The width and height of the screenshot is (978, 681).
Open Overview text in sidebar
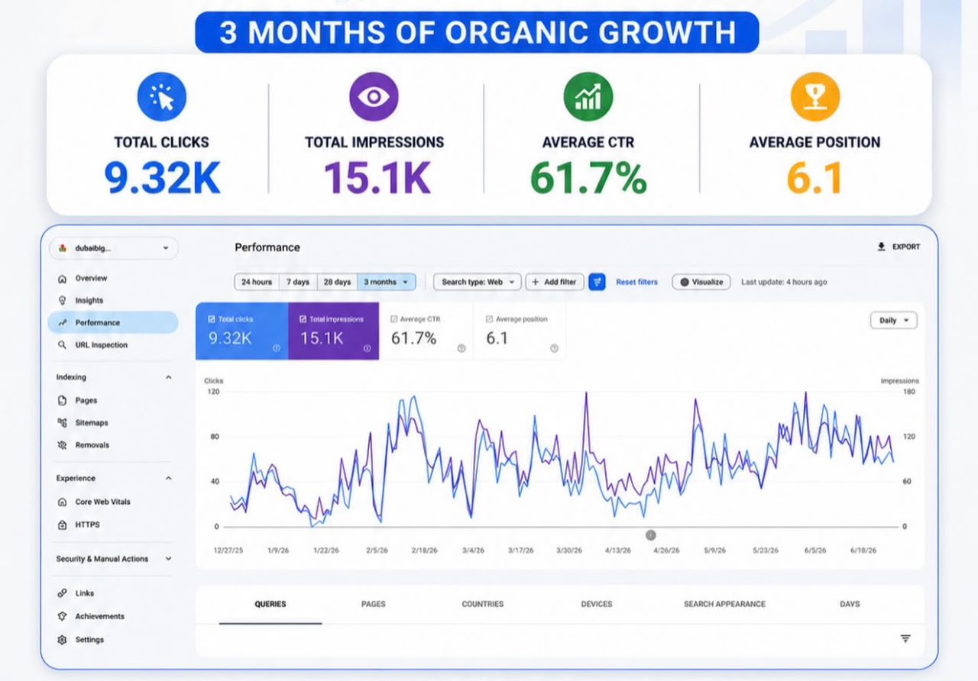point(91,279)
